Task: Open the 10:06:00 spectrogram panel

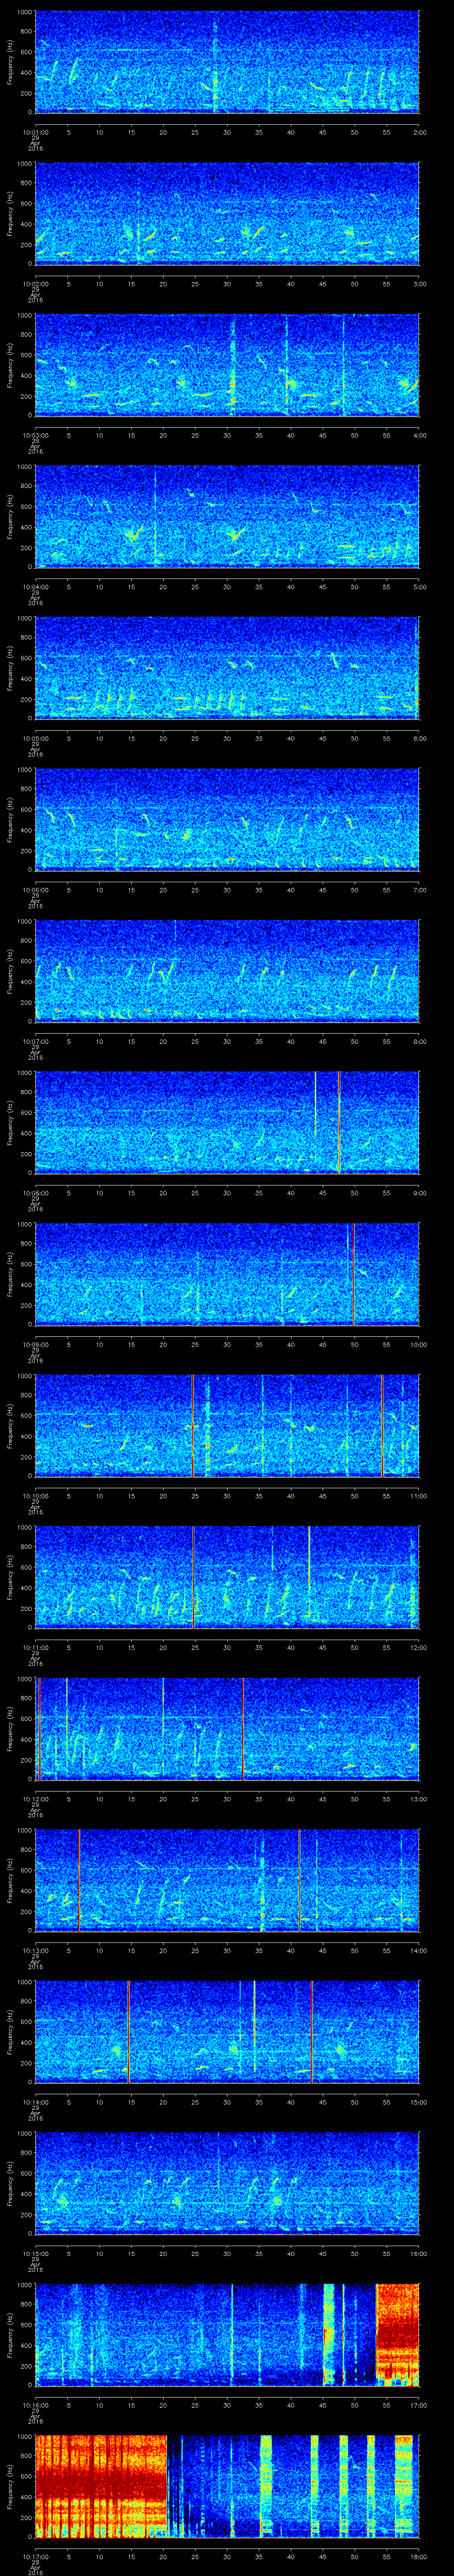Action: (x=227, y=819)
